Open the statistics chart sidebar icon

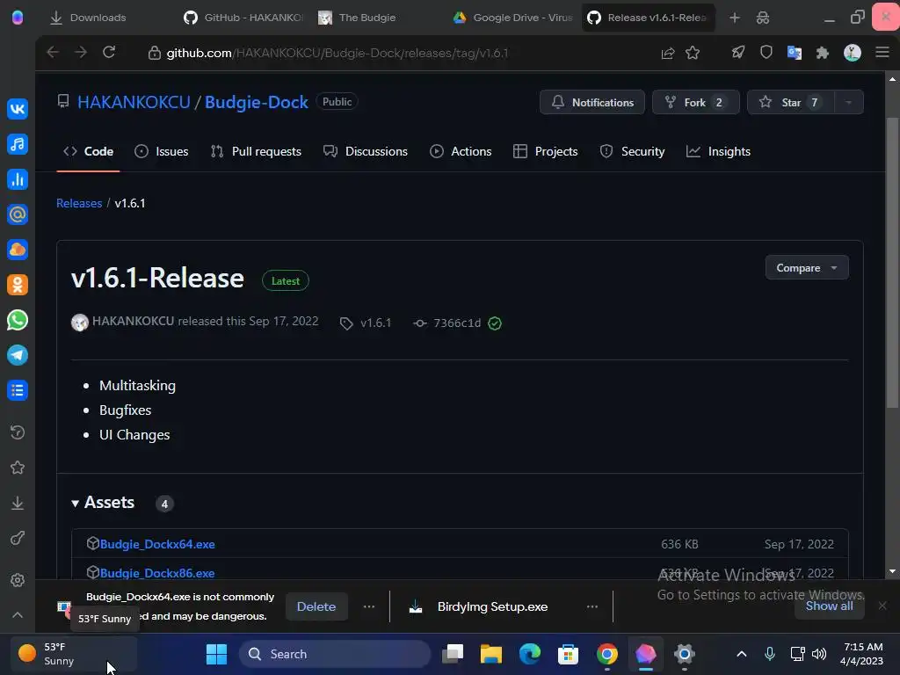(x=18, y=179)
